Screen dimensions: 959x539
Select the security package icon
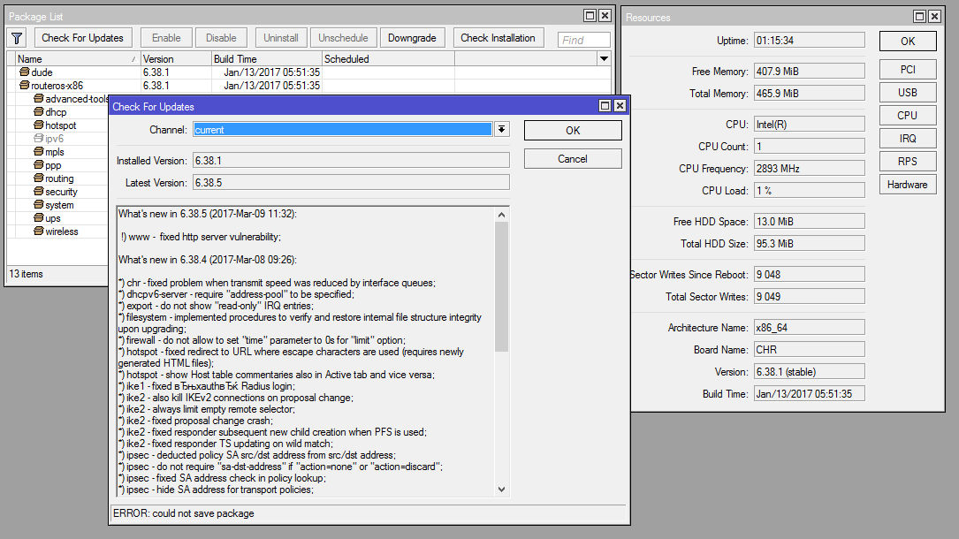click(x=39, y=191)
